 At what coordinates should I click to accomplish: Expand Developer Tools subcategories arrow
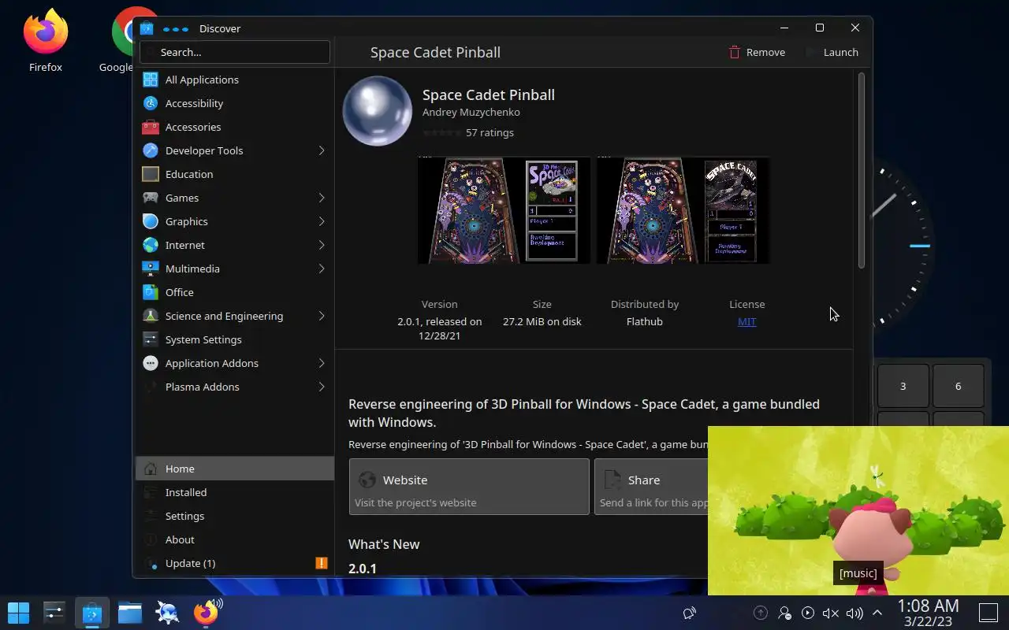(x=322, y=150)
